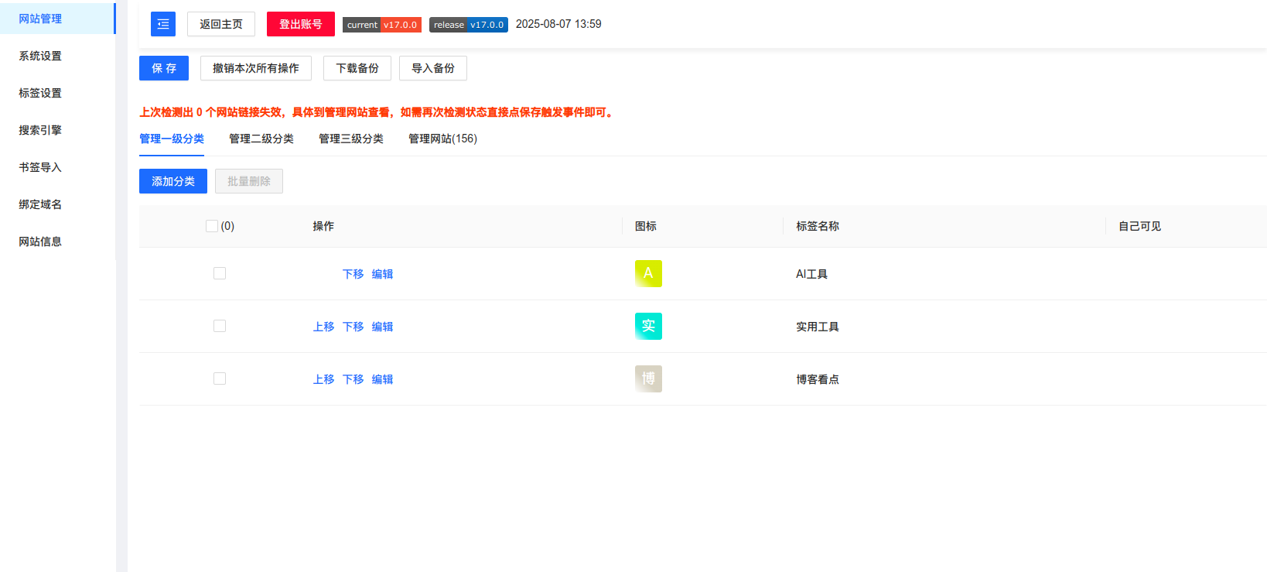Click the 添加分类 button
The image size is (1267, 572).
coord(173,181)
